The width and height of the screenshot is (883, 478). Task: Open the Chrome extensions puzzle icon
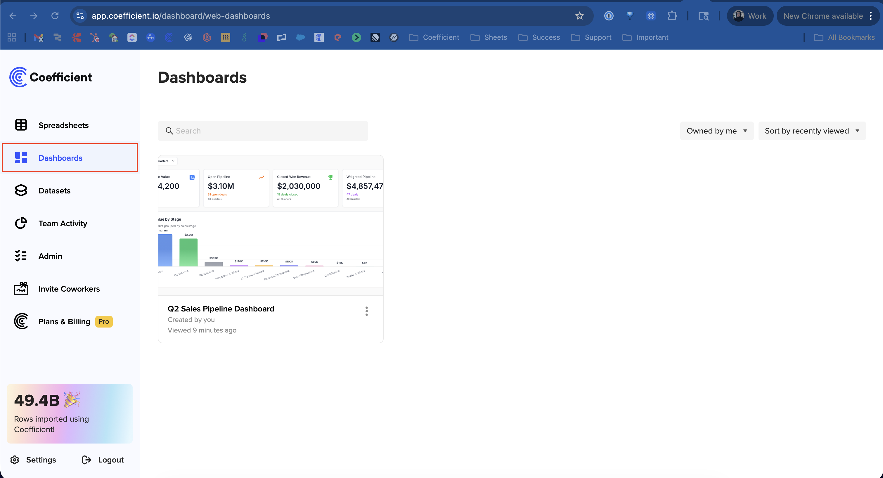[x=672, y=16]
